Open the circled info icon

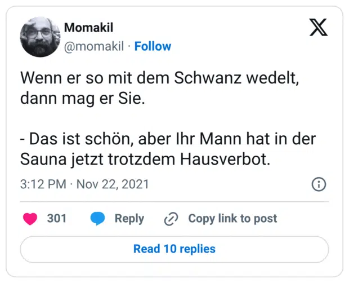click(319, 184)
